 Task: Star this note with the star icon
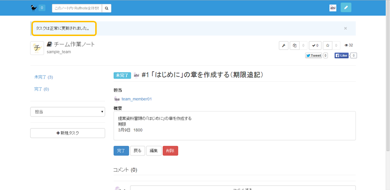point(328,45)
